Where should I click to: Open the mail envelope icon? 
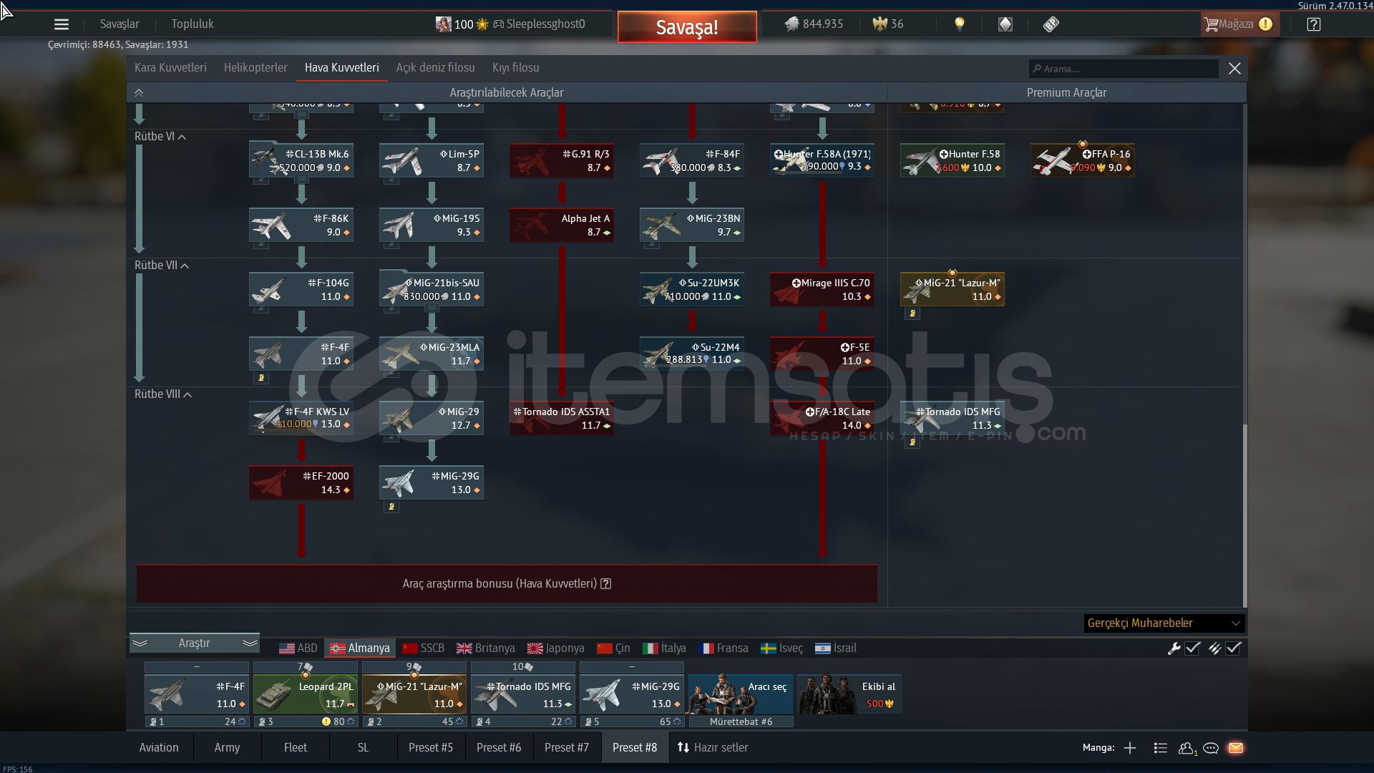tap(1236, 748)
